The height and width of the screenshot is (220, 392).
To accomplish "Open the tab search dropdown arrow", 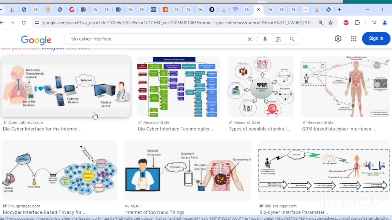I will pos(1,9).
